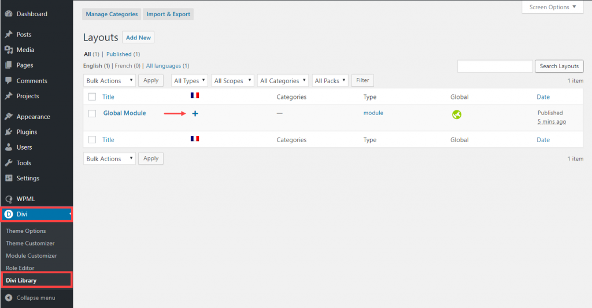Image resolution: width=592 pixels, height=308 pixels.
Task: Filter by Published layouts link
Action: 119,54
